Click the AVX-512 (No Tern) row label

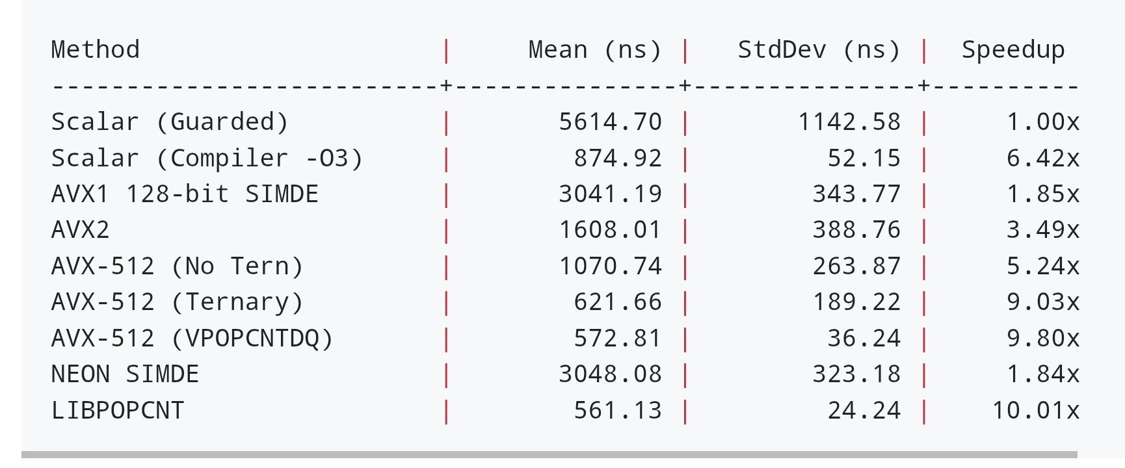click(x=178, y=266)
